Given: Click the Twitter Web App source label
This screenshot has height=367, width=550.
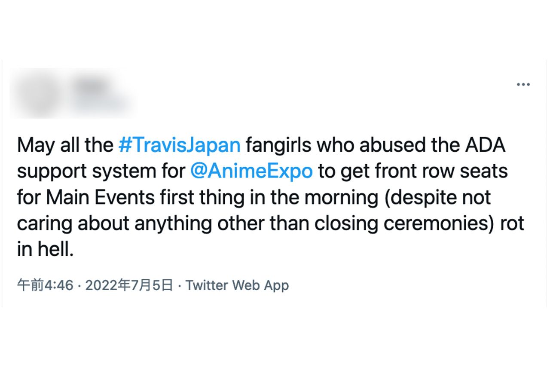Looking at the screenshot, I should (x=236, y=285).
